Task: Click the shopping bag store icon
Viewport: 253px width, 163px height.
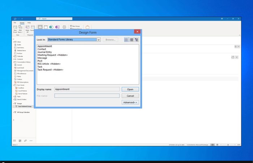Action: pyautogui.click(x=87, y=27)
